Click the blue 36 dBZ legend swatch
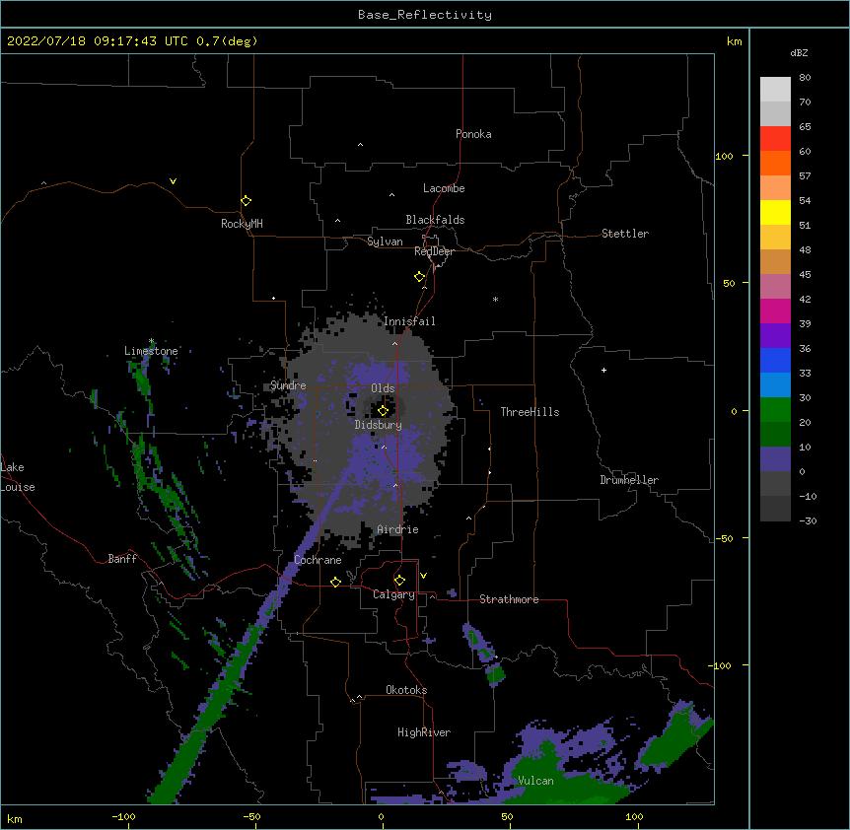Screen dimensions: 850x830 click(x=775, y=360)
